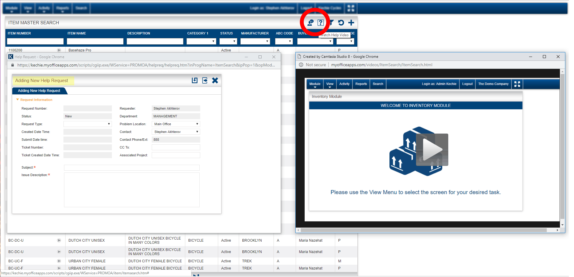Select the Adding New Help Request tab

39,91
